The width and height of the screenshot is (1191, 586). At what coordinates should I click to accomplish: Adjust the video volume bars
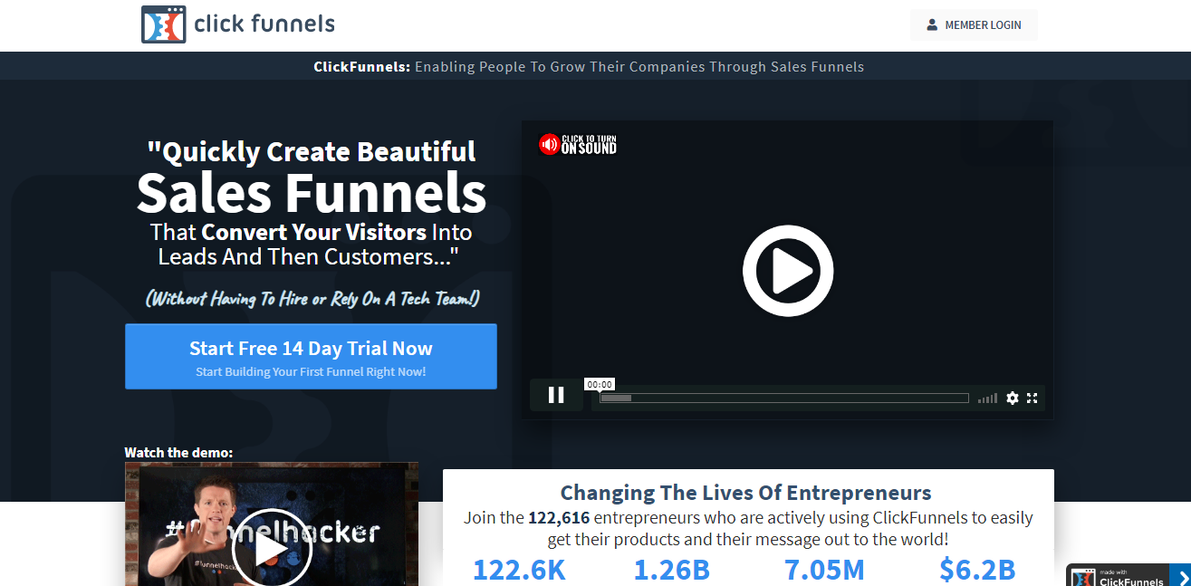987,398
